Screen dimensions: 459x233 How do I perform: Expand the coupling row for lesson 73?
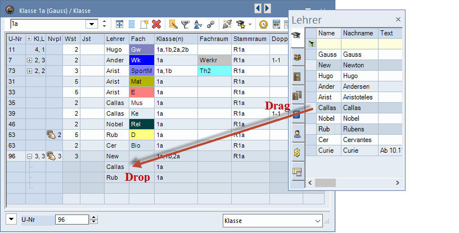coord(29,71)
